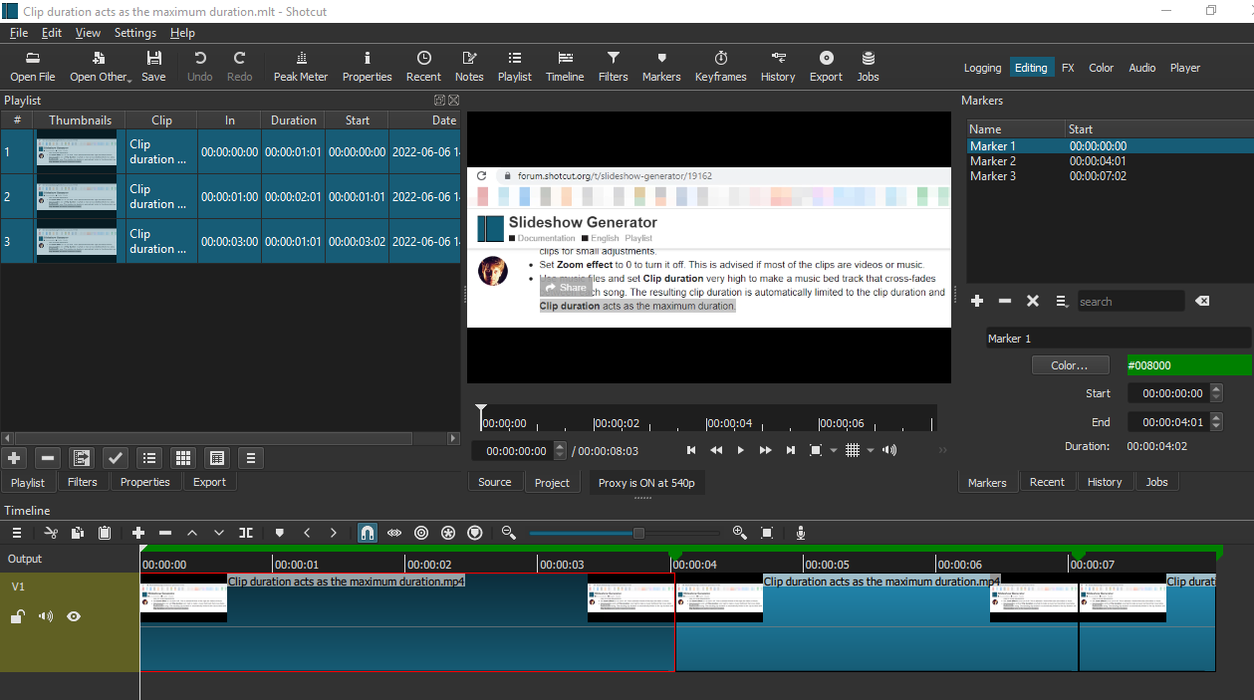1254x700 pixels.
Task: Lock the V1 track
Action: pyautogui.click(x=16, y=615)
